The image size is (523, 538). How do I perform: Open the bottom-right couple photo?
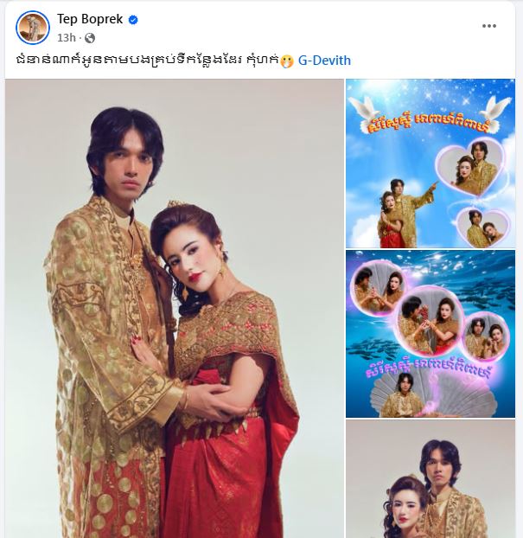431,479
